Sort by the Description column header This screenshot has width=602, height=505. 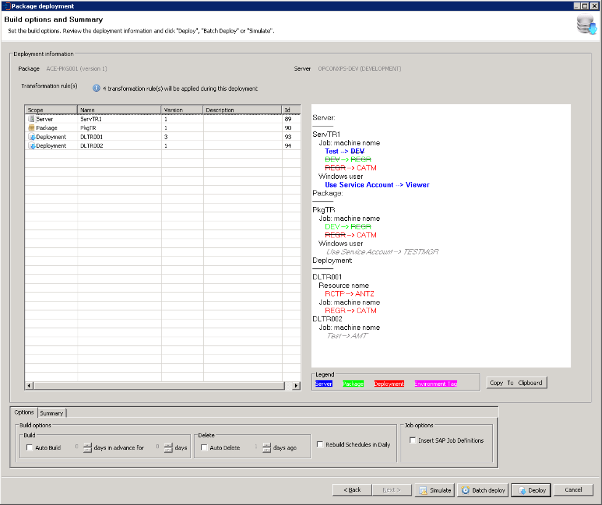(x=242, y=110)
